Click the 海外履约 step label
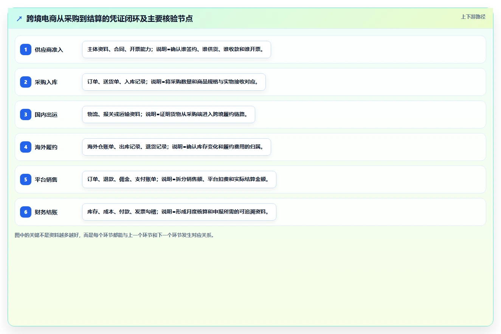501x334 pixels. 46,147
